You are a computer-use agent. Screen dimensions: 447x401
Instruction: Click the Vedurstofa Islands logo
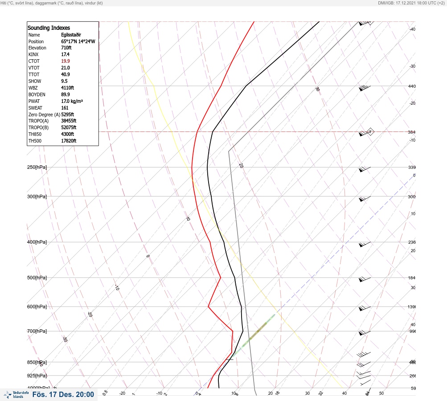click(x=16, y=395)
